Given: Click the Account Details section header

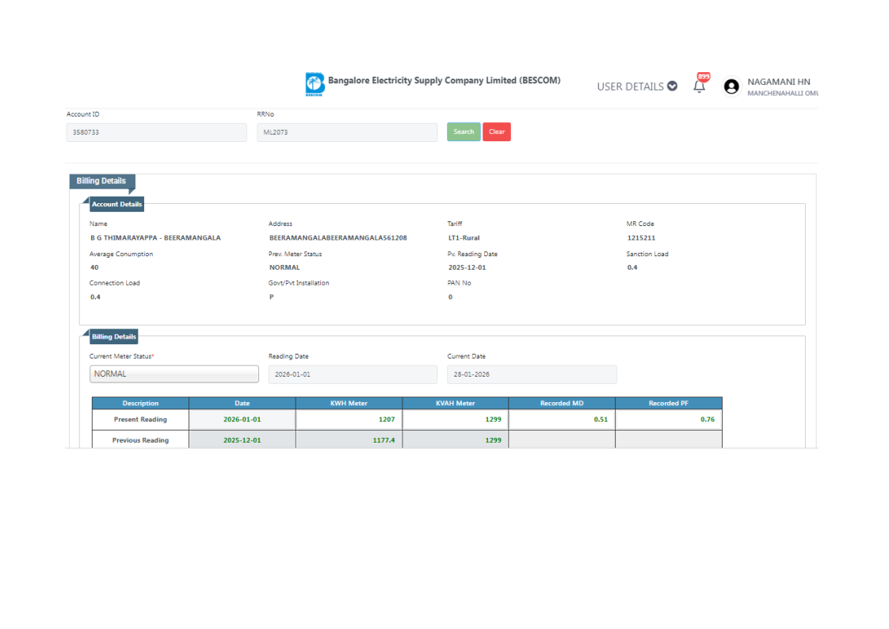Looking at the screenshot, I should [x=116, y=204].
